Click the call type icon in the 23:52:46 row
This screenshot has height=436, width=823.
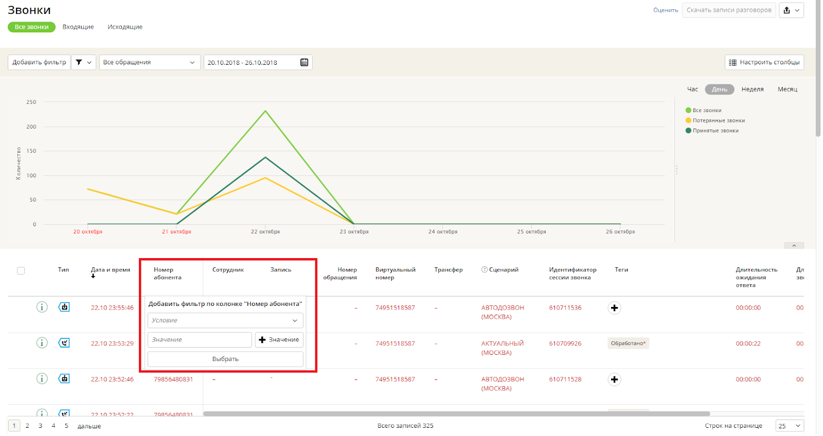(64, 378)
